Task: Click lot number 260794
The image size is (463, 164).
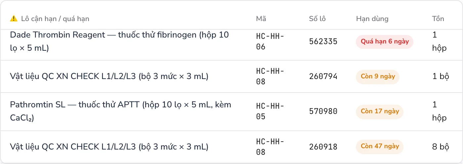Action: coord(323,76)
